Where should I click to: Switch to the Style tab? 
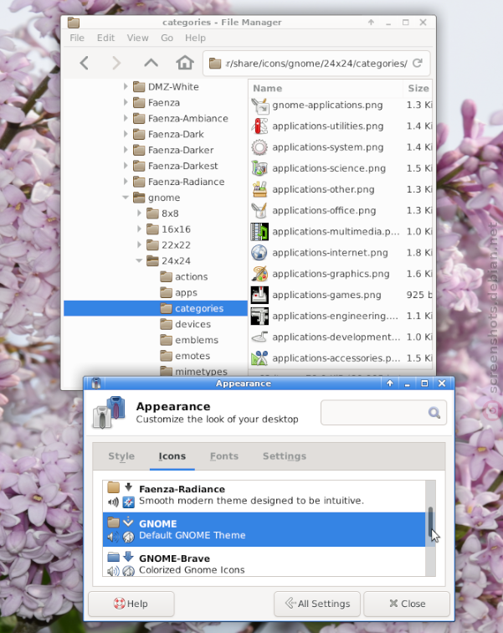121,456
